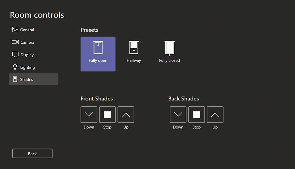This screenshot has width=295, height=169.
Task: Click the Back Shades heading
Action: (183, 99)
